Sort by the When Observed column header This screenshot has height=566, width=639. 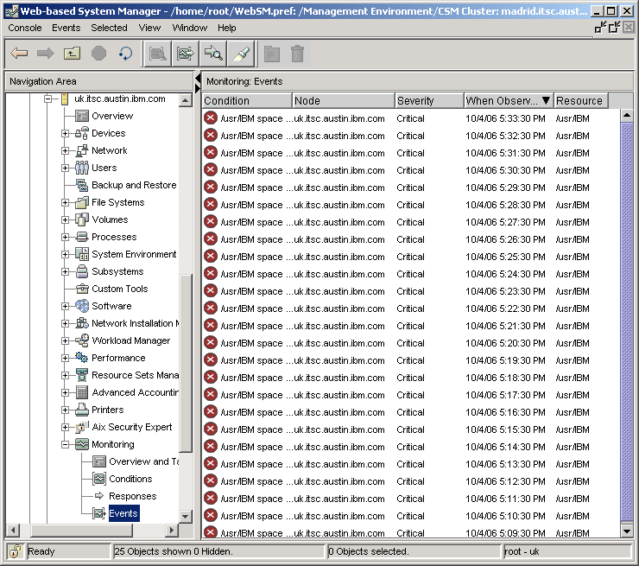click(509, 101)
